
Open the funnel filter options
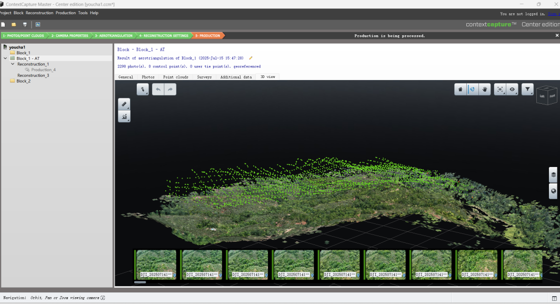pos(527,89)
